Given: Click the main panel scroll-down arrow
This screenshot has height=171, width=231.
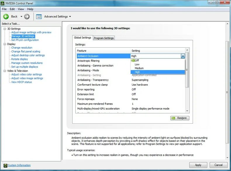Looking at the screenshot, I should [227, 158].
